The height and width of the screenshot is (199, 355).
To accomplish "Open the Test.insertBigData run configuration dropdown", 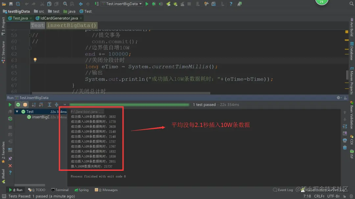I will pyautogui.click(x=122, y=4).
